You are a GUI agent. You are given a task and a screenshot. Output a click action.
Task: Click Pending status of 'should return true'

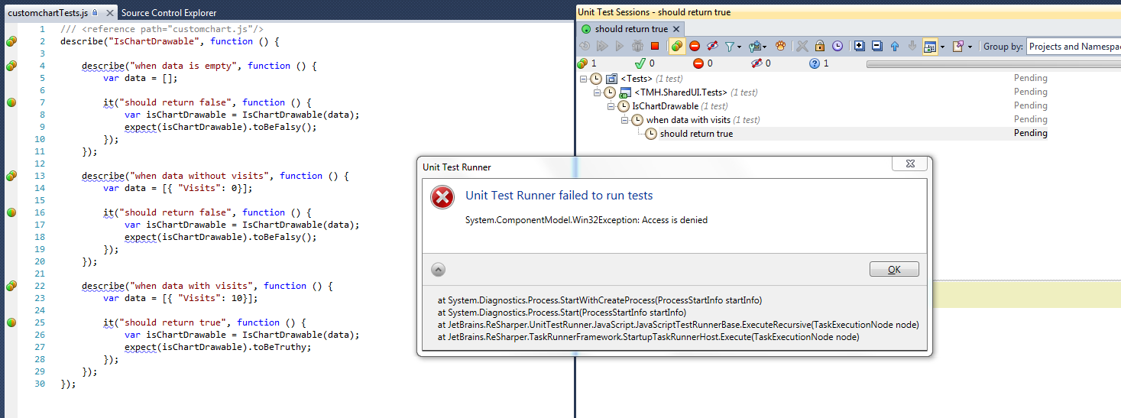[x=1030, y=133]
